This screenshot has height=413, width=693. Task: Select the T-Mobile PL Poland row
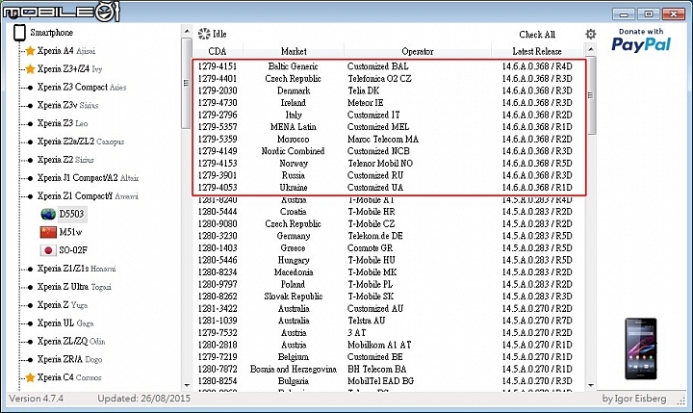tap(390, 284)
